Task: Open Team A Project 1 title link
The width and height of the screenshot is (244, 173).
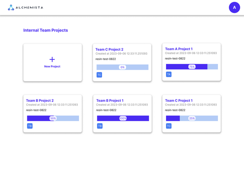Action: (x=179, y=49)
